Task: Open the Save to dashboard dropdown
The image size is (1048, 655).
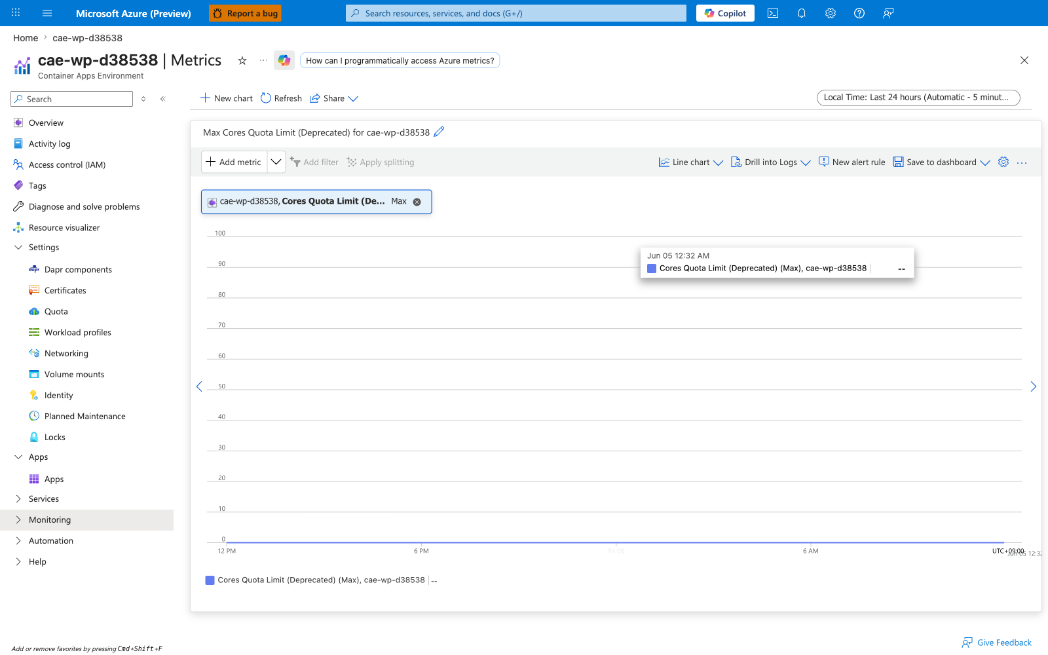Action: pyautogui.click(x=941, y=162)
